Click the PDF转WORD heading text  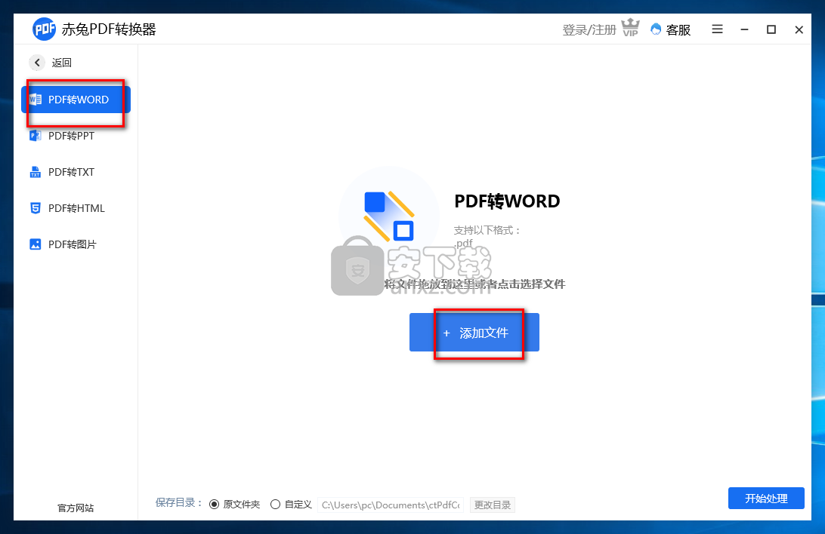click(507, 201)
